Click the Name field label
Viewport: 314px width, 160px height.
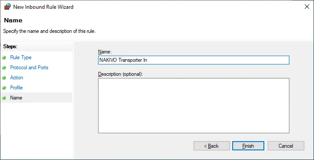click(105, 52)
